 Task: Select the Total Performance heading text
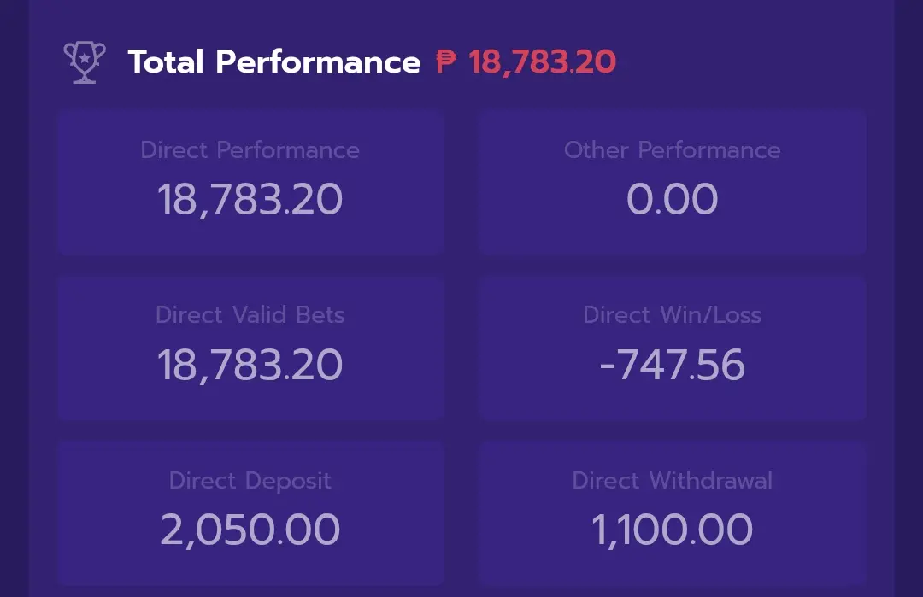click(274, 61)
